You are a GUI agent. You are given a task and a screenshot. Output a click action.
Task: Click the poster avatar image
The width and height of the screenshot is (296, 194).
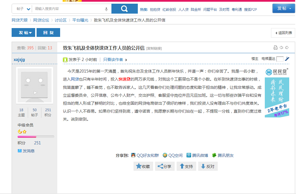(35, 85)
